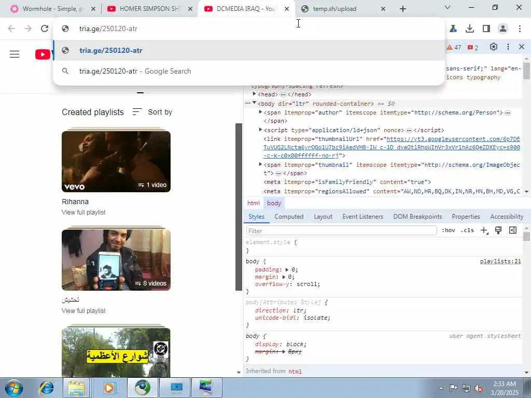Reload the current page
This screenshot has height=398, width=531.
45,29
